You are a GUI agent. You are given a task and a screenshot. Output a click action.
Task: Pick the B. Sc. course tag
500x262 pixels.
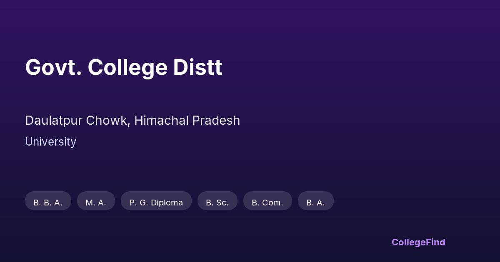click(217, 203)
